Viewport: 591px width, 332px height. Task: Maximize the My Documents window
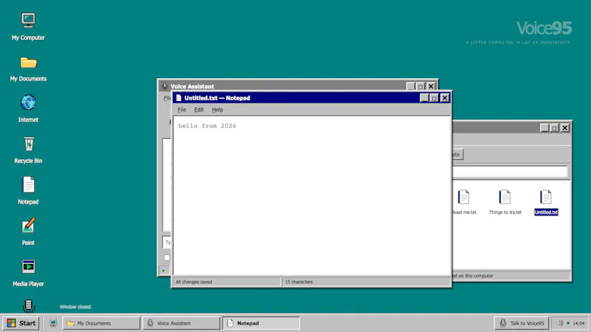[x=555, y=128]
